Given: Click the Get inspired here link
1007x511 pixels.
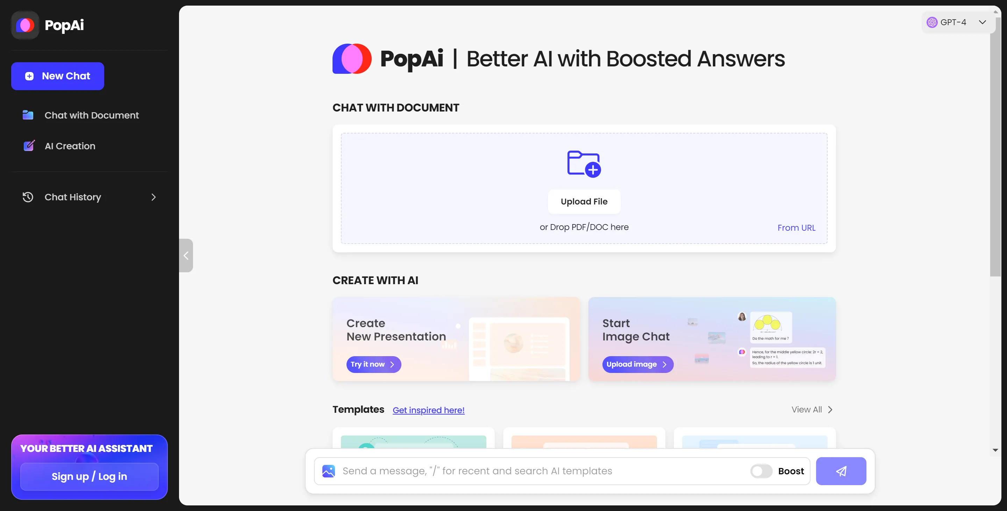Looking at the screenshot, I should 428,410.
